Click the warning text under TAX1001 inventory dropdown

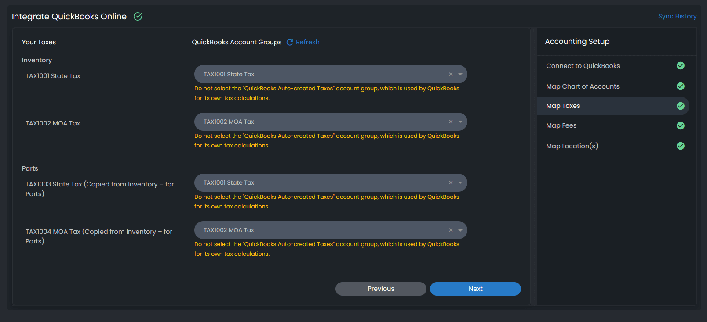(327, 93)
